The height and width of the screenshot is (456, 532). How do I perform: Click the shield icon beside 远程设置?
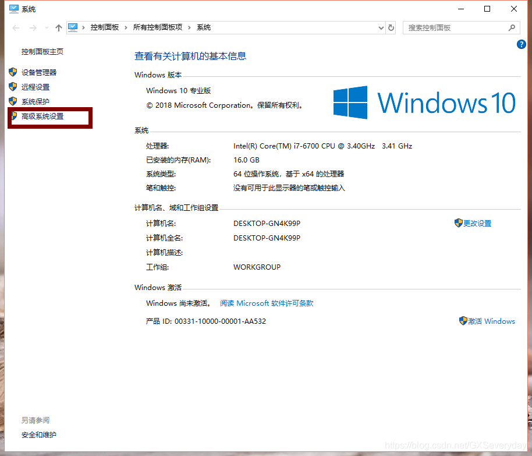pyautogui.click(x=13, y=87)
